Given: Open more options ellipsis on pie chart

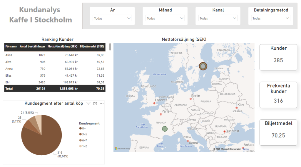Looking at the screenshot, I should (102, 104).
